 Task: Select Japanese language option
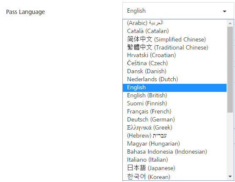(174, 168)
